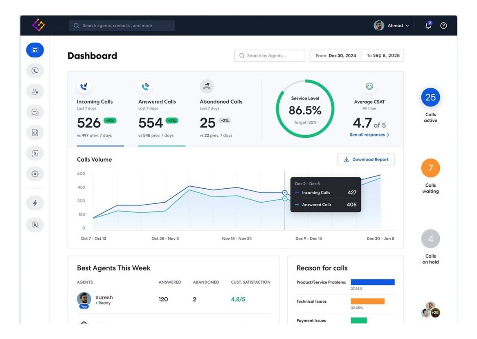Click the billing dollar sidebar icon
Screen dimensions: 477x339
35,153
